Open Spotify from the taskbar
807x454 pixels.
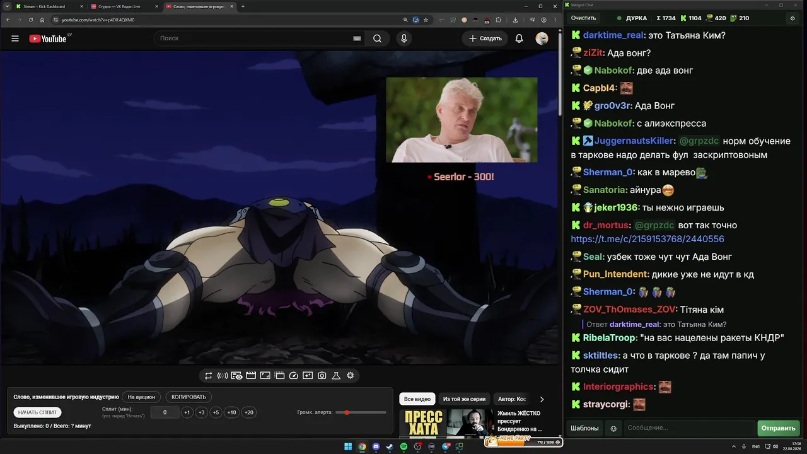pos(404,447)
